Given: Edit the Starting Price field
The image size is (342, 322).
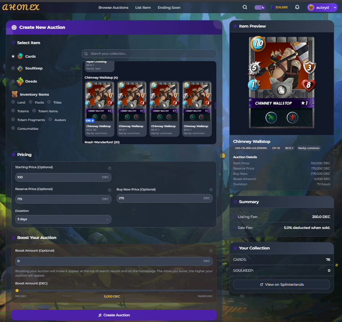Looking at the screenshot, I should tap(63, 177).
